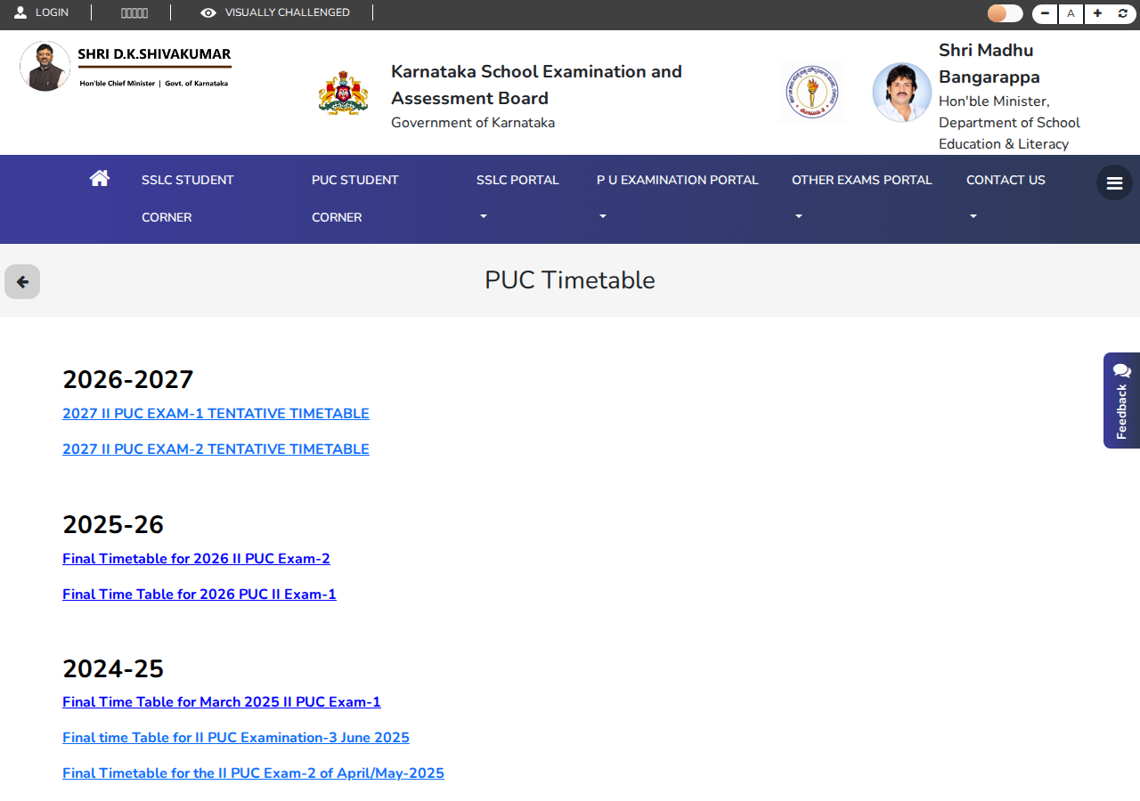
Task: Open Final Time Table for 2026 PUC II Exam-1
Action: (x=199, y=595)
